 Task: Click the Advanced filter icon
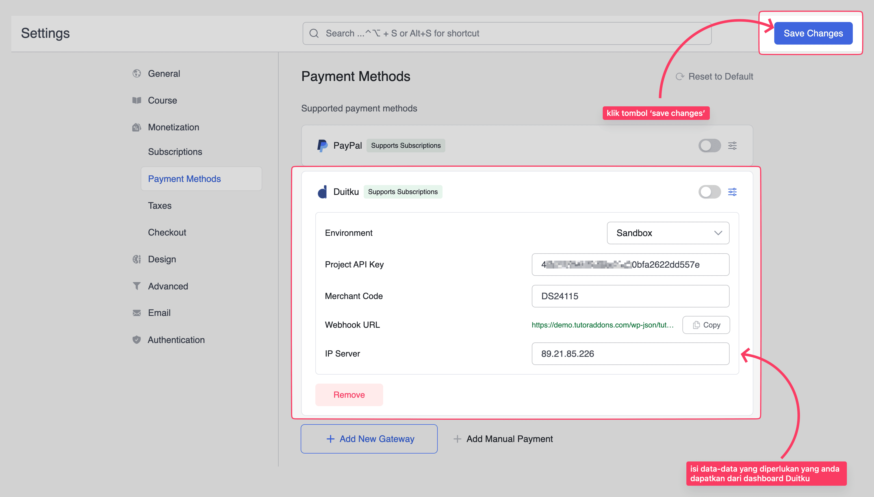click(x=137, y=286)
